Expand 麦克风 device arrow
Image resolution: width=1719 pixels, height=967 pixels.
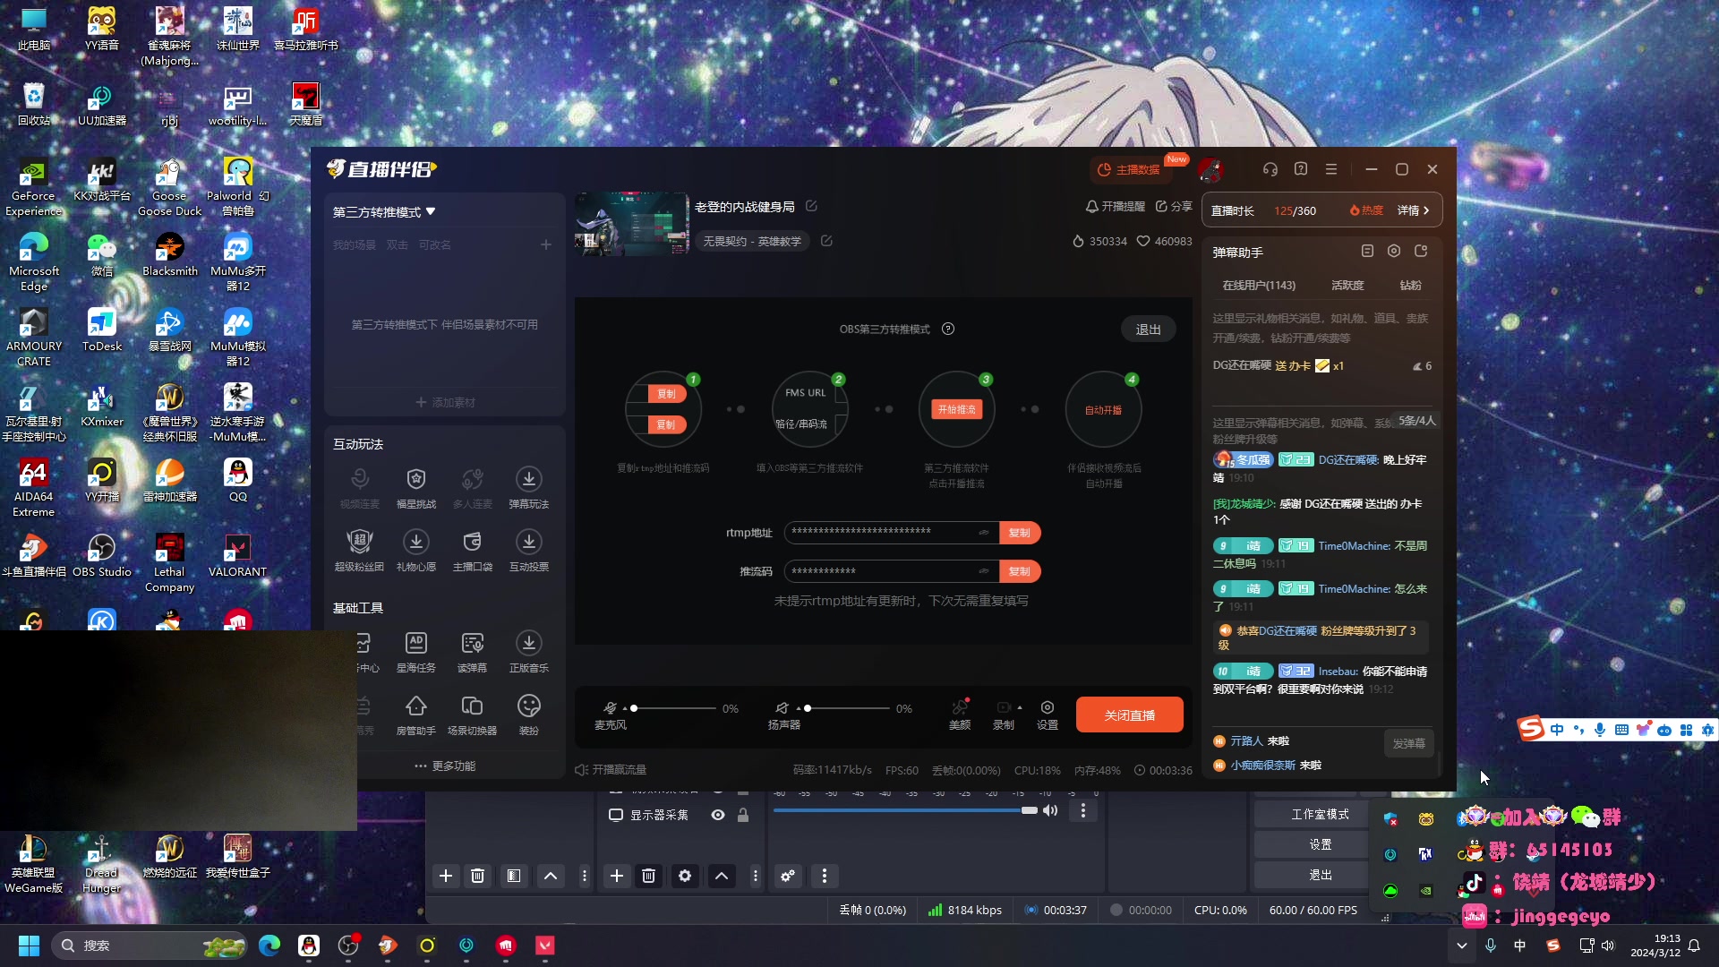[625, 708]
